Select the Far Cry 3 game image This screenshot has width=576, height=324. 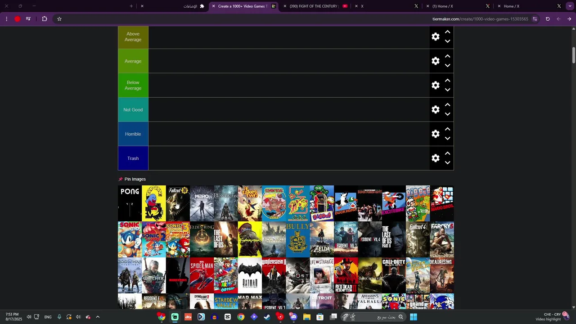[442, 239]
